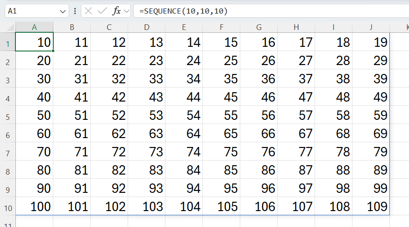Select the cell containing 90
Viewport: 409px width, 227px height.
(35, 188)
